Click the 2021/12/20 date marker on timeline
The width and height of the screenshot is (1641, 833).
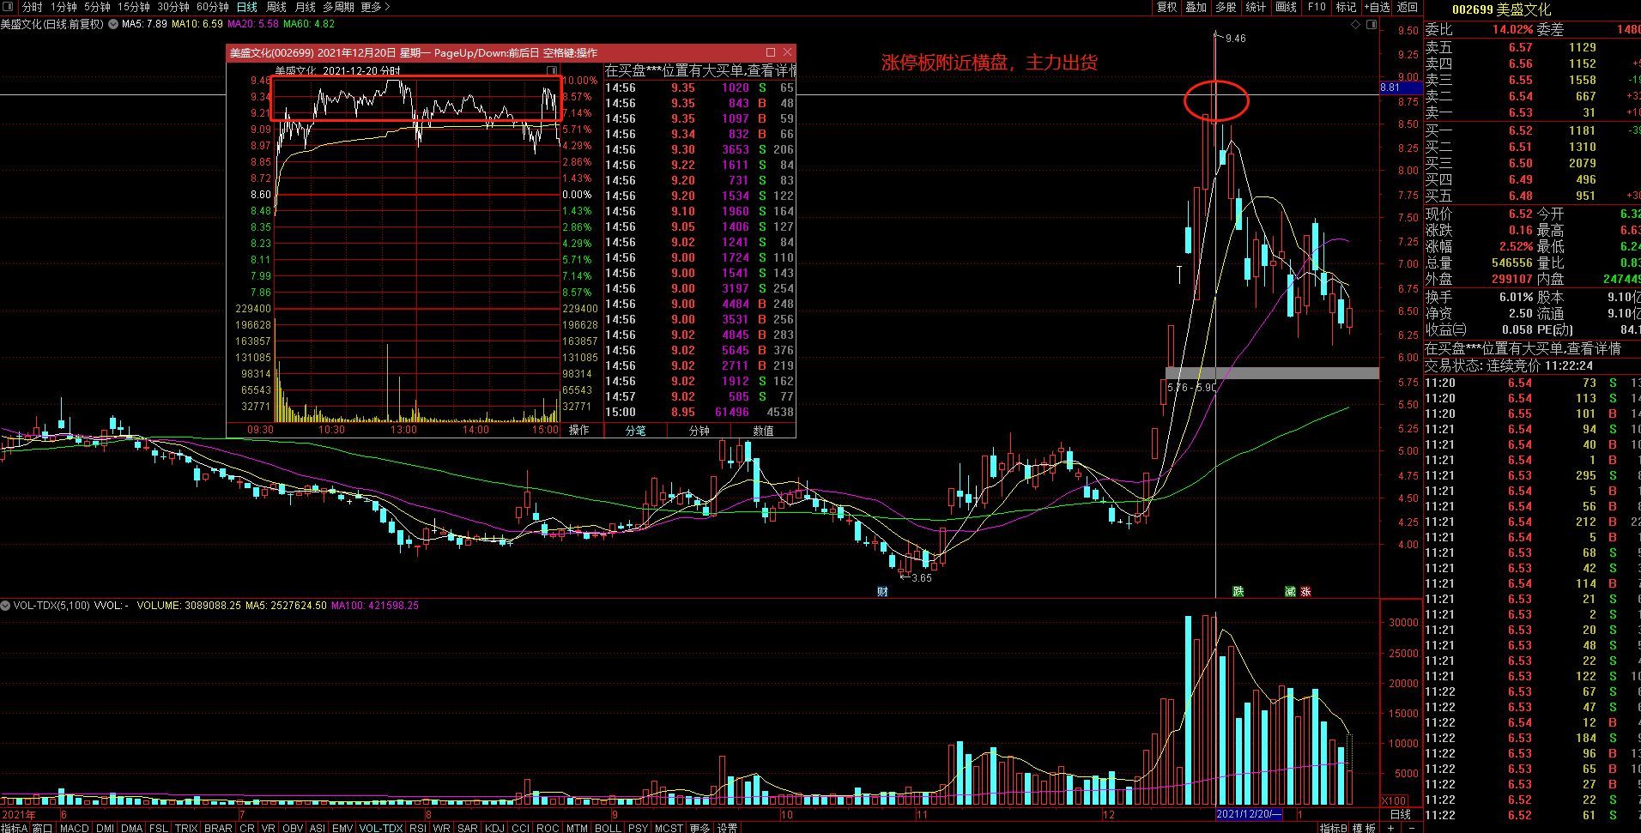1248,813
